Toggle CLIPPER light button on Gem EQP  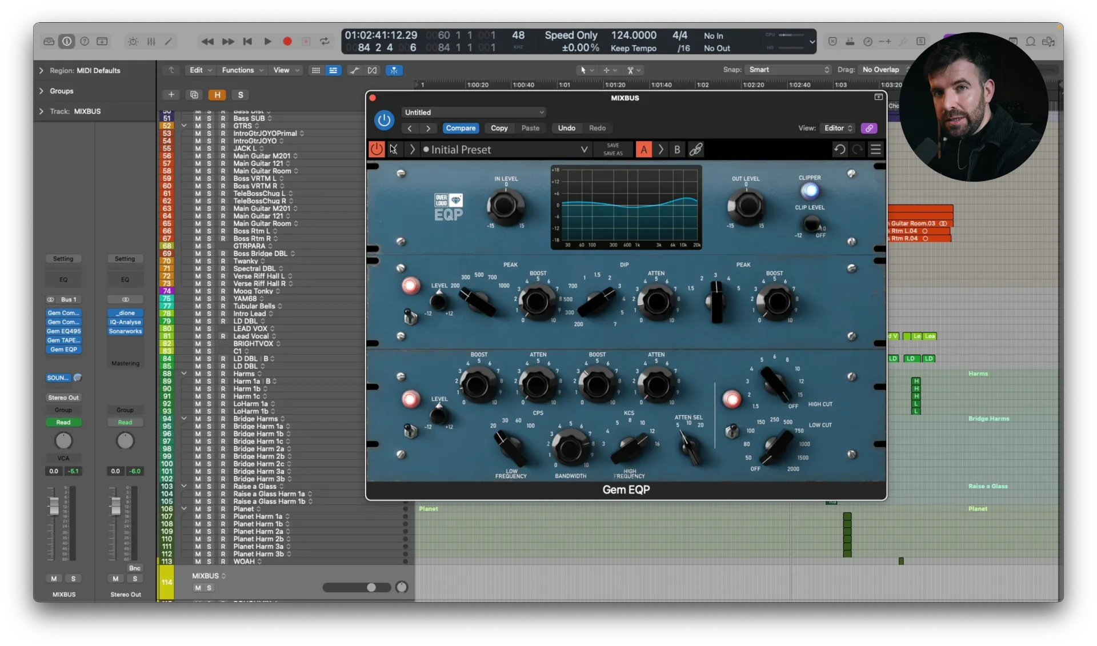click(x=810, y=191)
